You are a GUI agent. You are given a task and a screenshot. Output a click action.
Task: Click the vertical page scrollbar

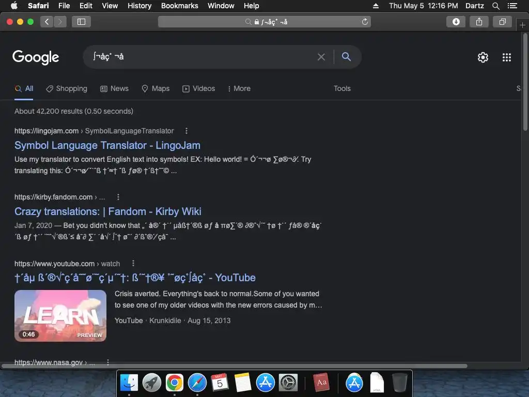coord(525,81)
